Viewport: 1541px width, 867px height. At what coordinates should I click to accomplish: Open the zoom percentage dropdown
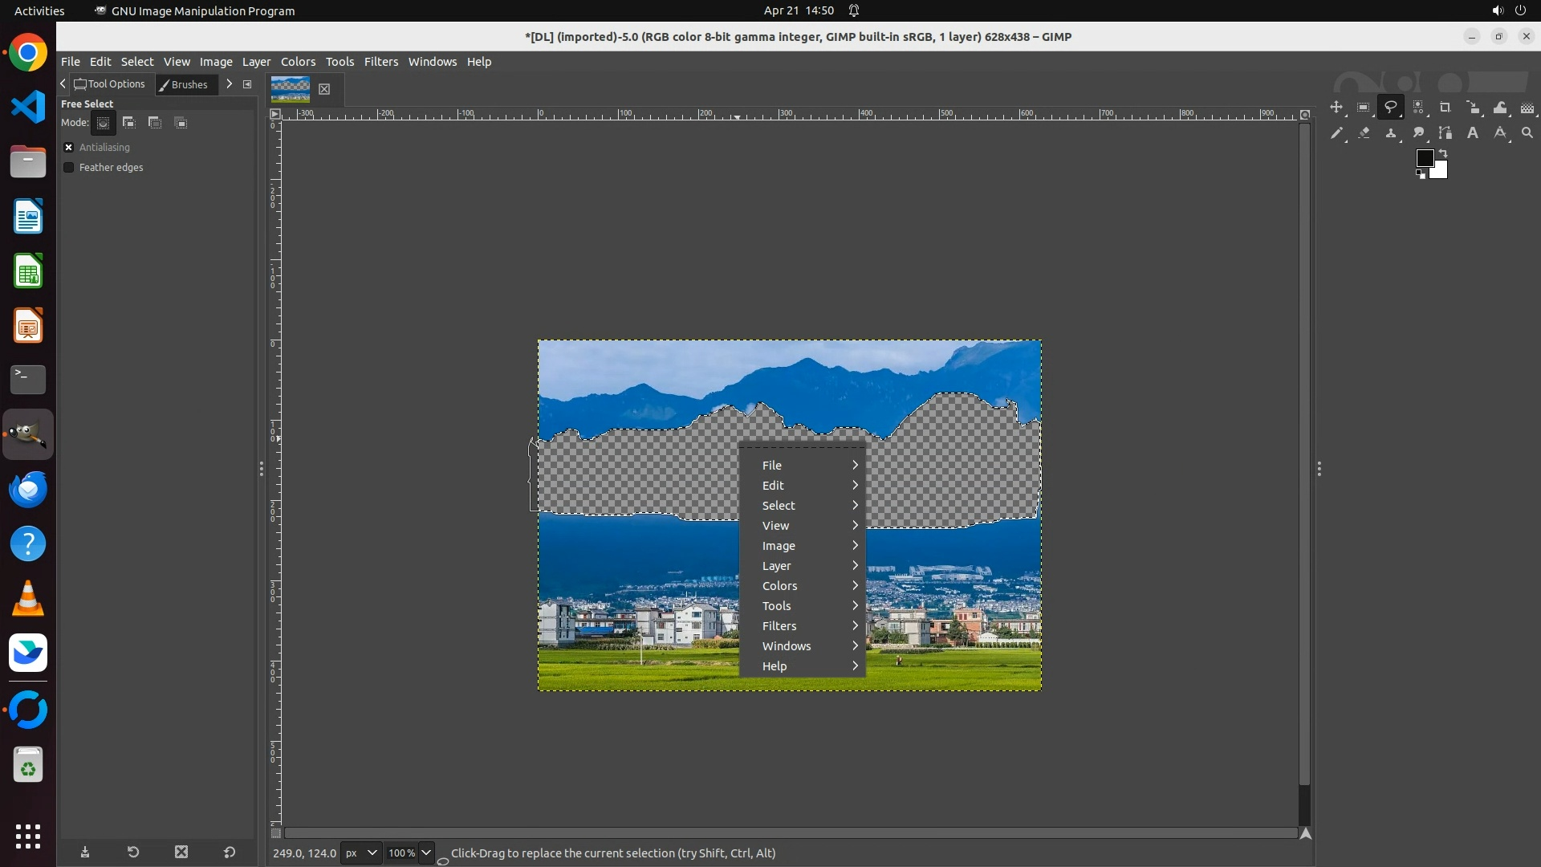[x=426, y=853]
